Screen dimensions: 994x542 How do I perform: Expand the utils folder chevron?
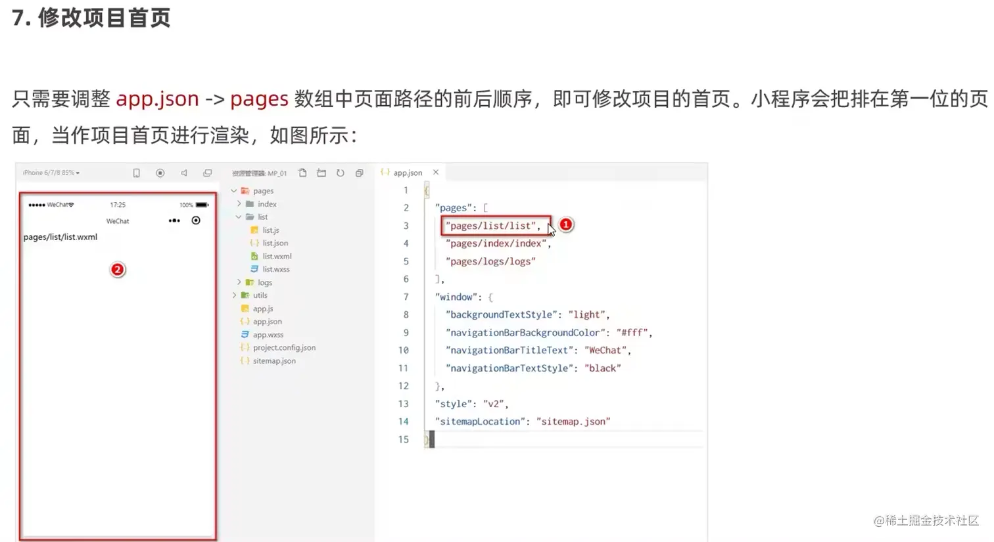click(234, 295)
